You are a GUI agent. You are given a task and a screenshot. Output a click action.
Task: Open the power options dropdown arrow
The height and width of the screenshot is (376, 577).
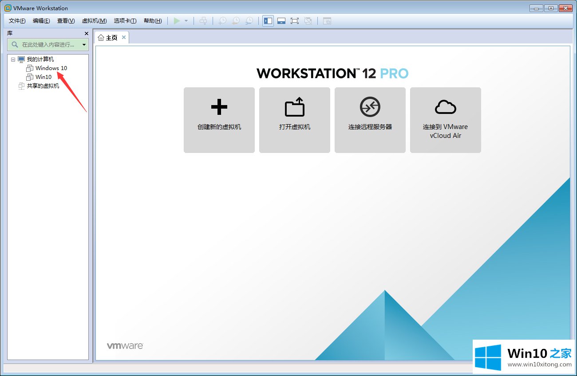pyautogui.click(x=186, y=21)
